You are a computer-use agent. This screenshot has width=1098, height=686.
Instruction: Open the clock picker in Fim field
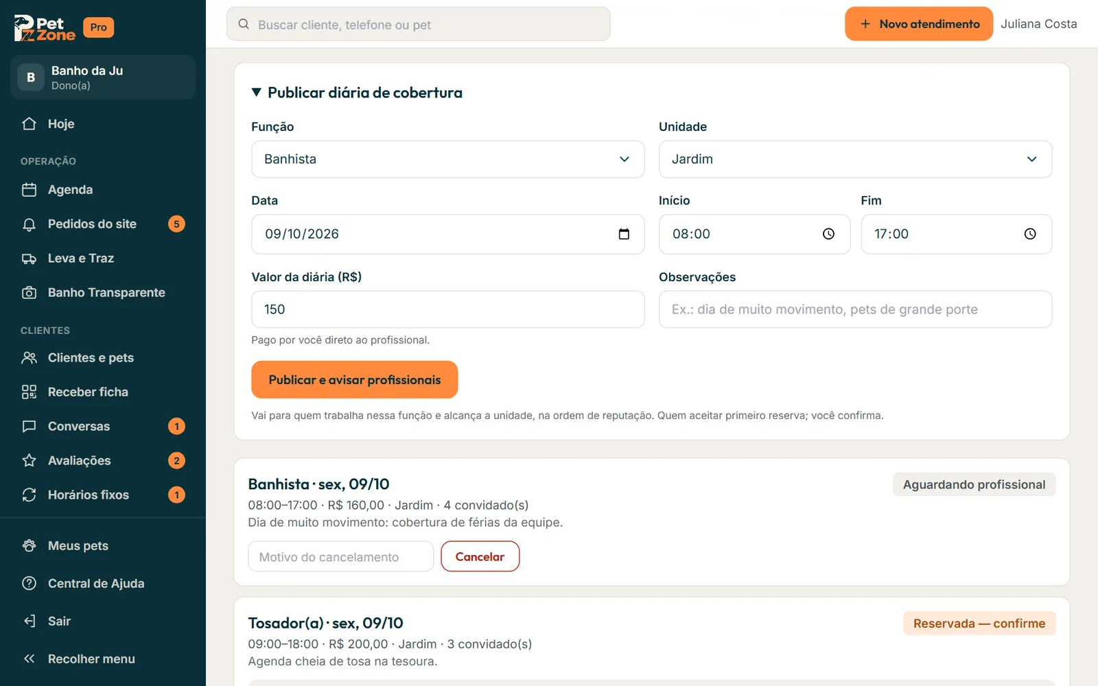pyautogui.click(x=1030, y=234)
